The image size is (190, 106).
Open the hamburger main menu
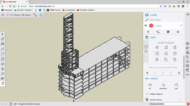pyautogui.click(x=3, y=15)
